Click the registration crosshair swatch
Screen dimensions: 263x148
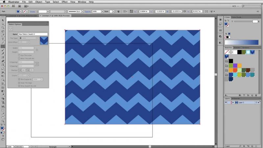coord(231,52)
